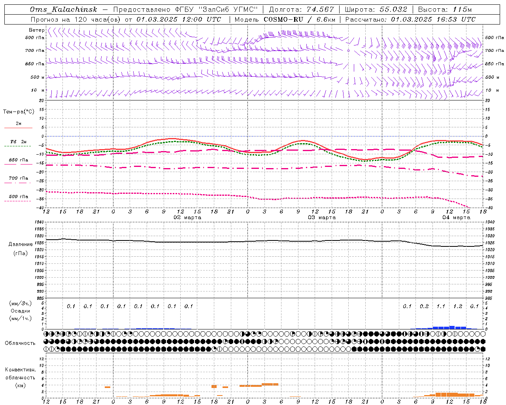Click the 850 гПа temperature legend entry
This screenshot has height=405, width=506.
tap(19, 160)
